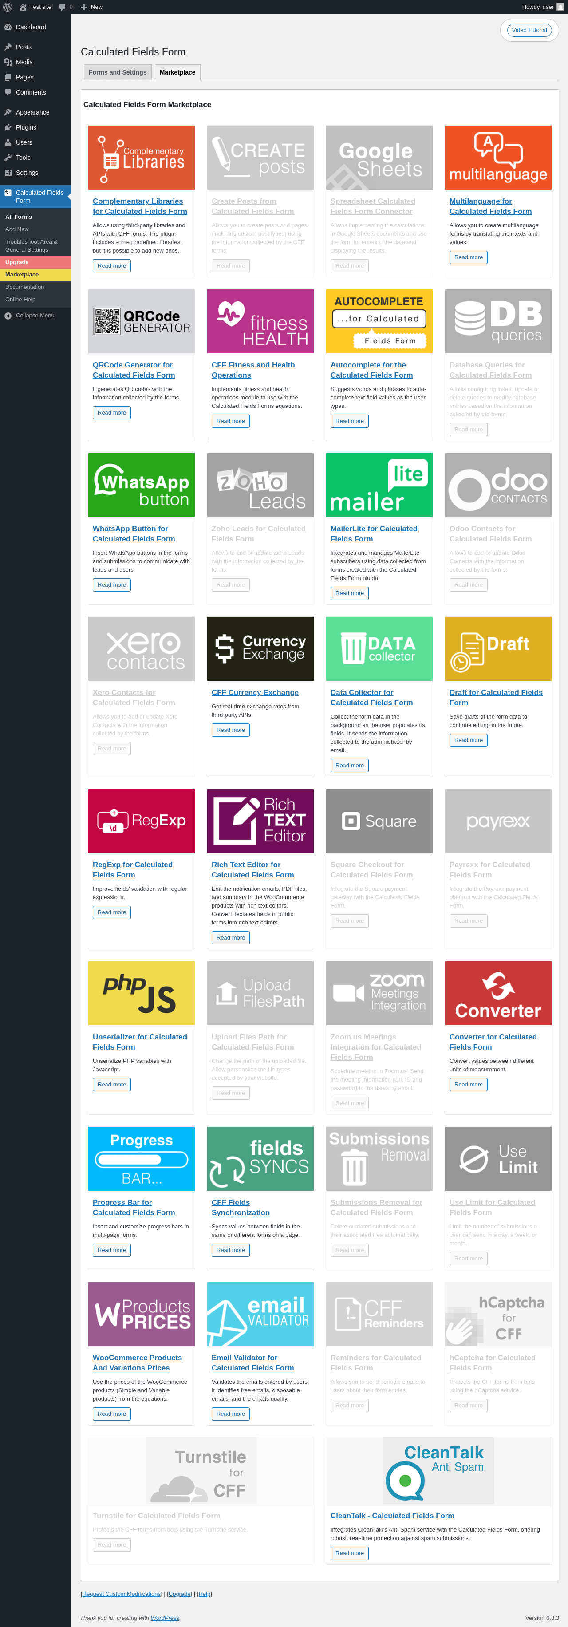
Task: Click the Dashboard gauge icon
Action: tap(8, 27)
